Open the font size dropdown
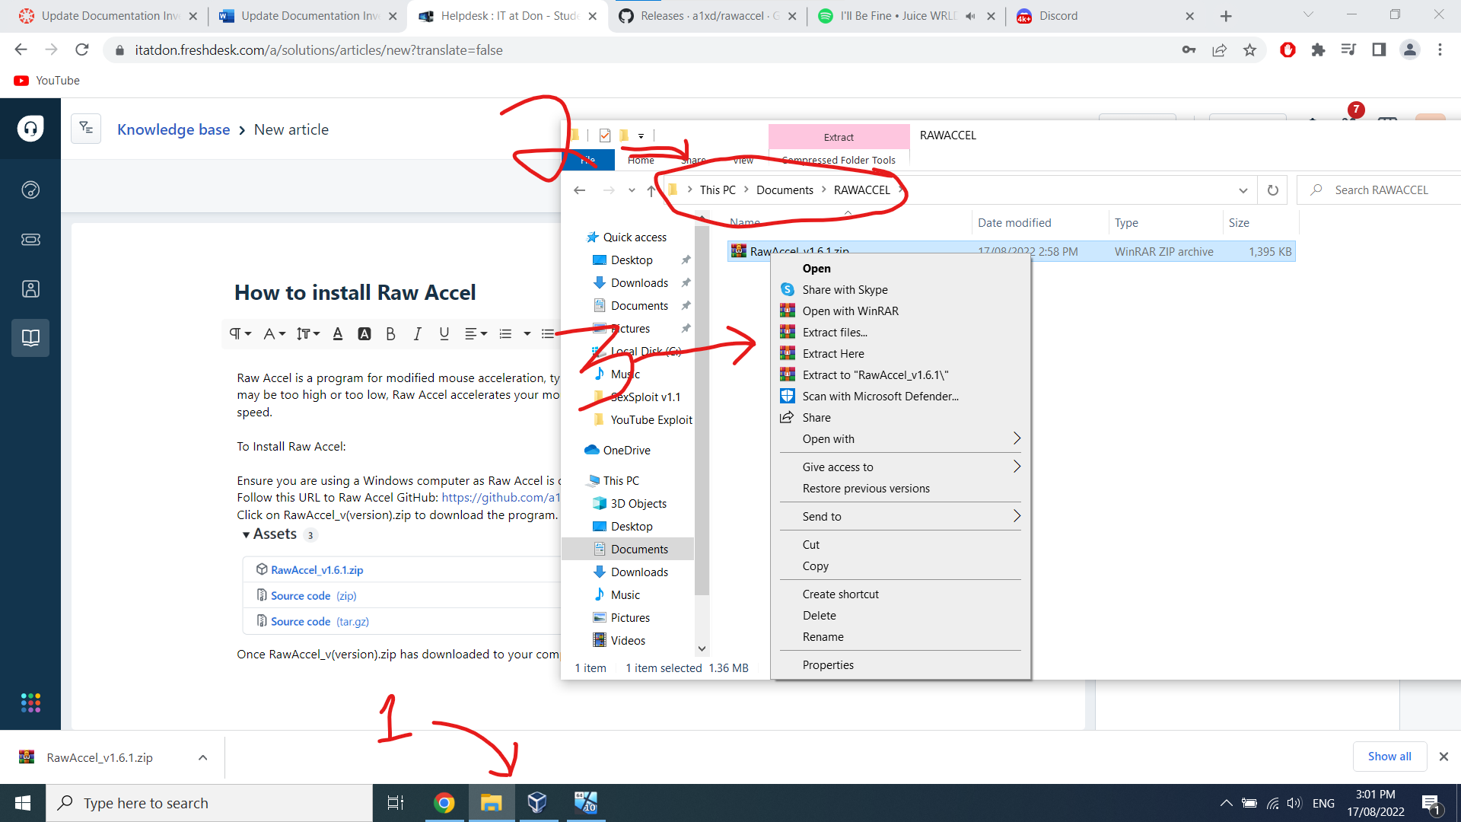The height and width of the screenshot is (822, 1461). pos(308,333)
